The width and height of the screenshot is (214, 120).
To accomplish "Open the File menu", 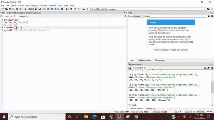I will pyautogui.click(x=2, y=6).
